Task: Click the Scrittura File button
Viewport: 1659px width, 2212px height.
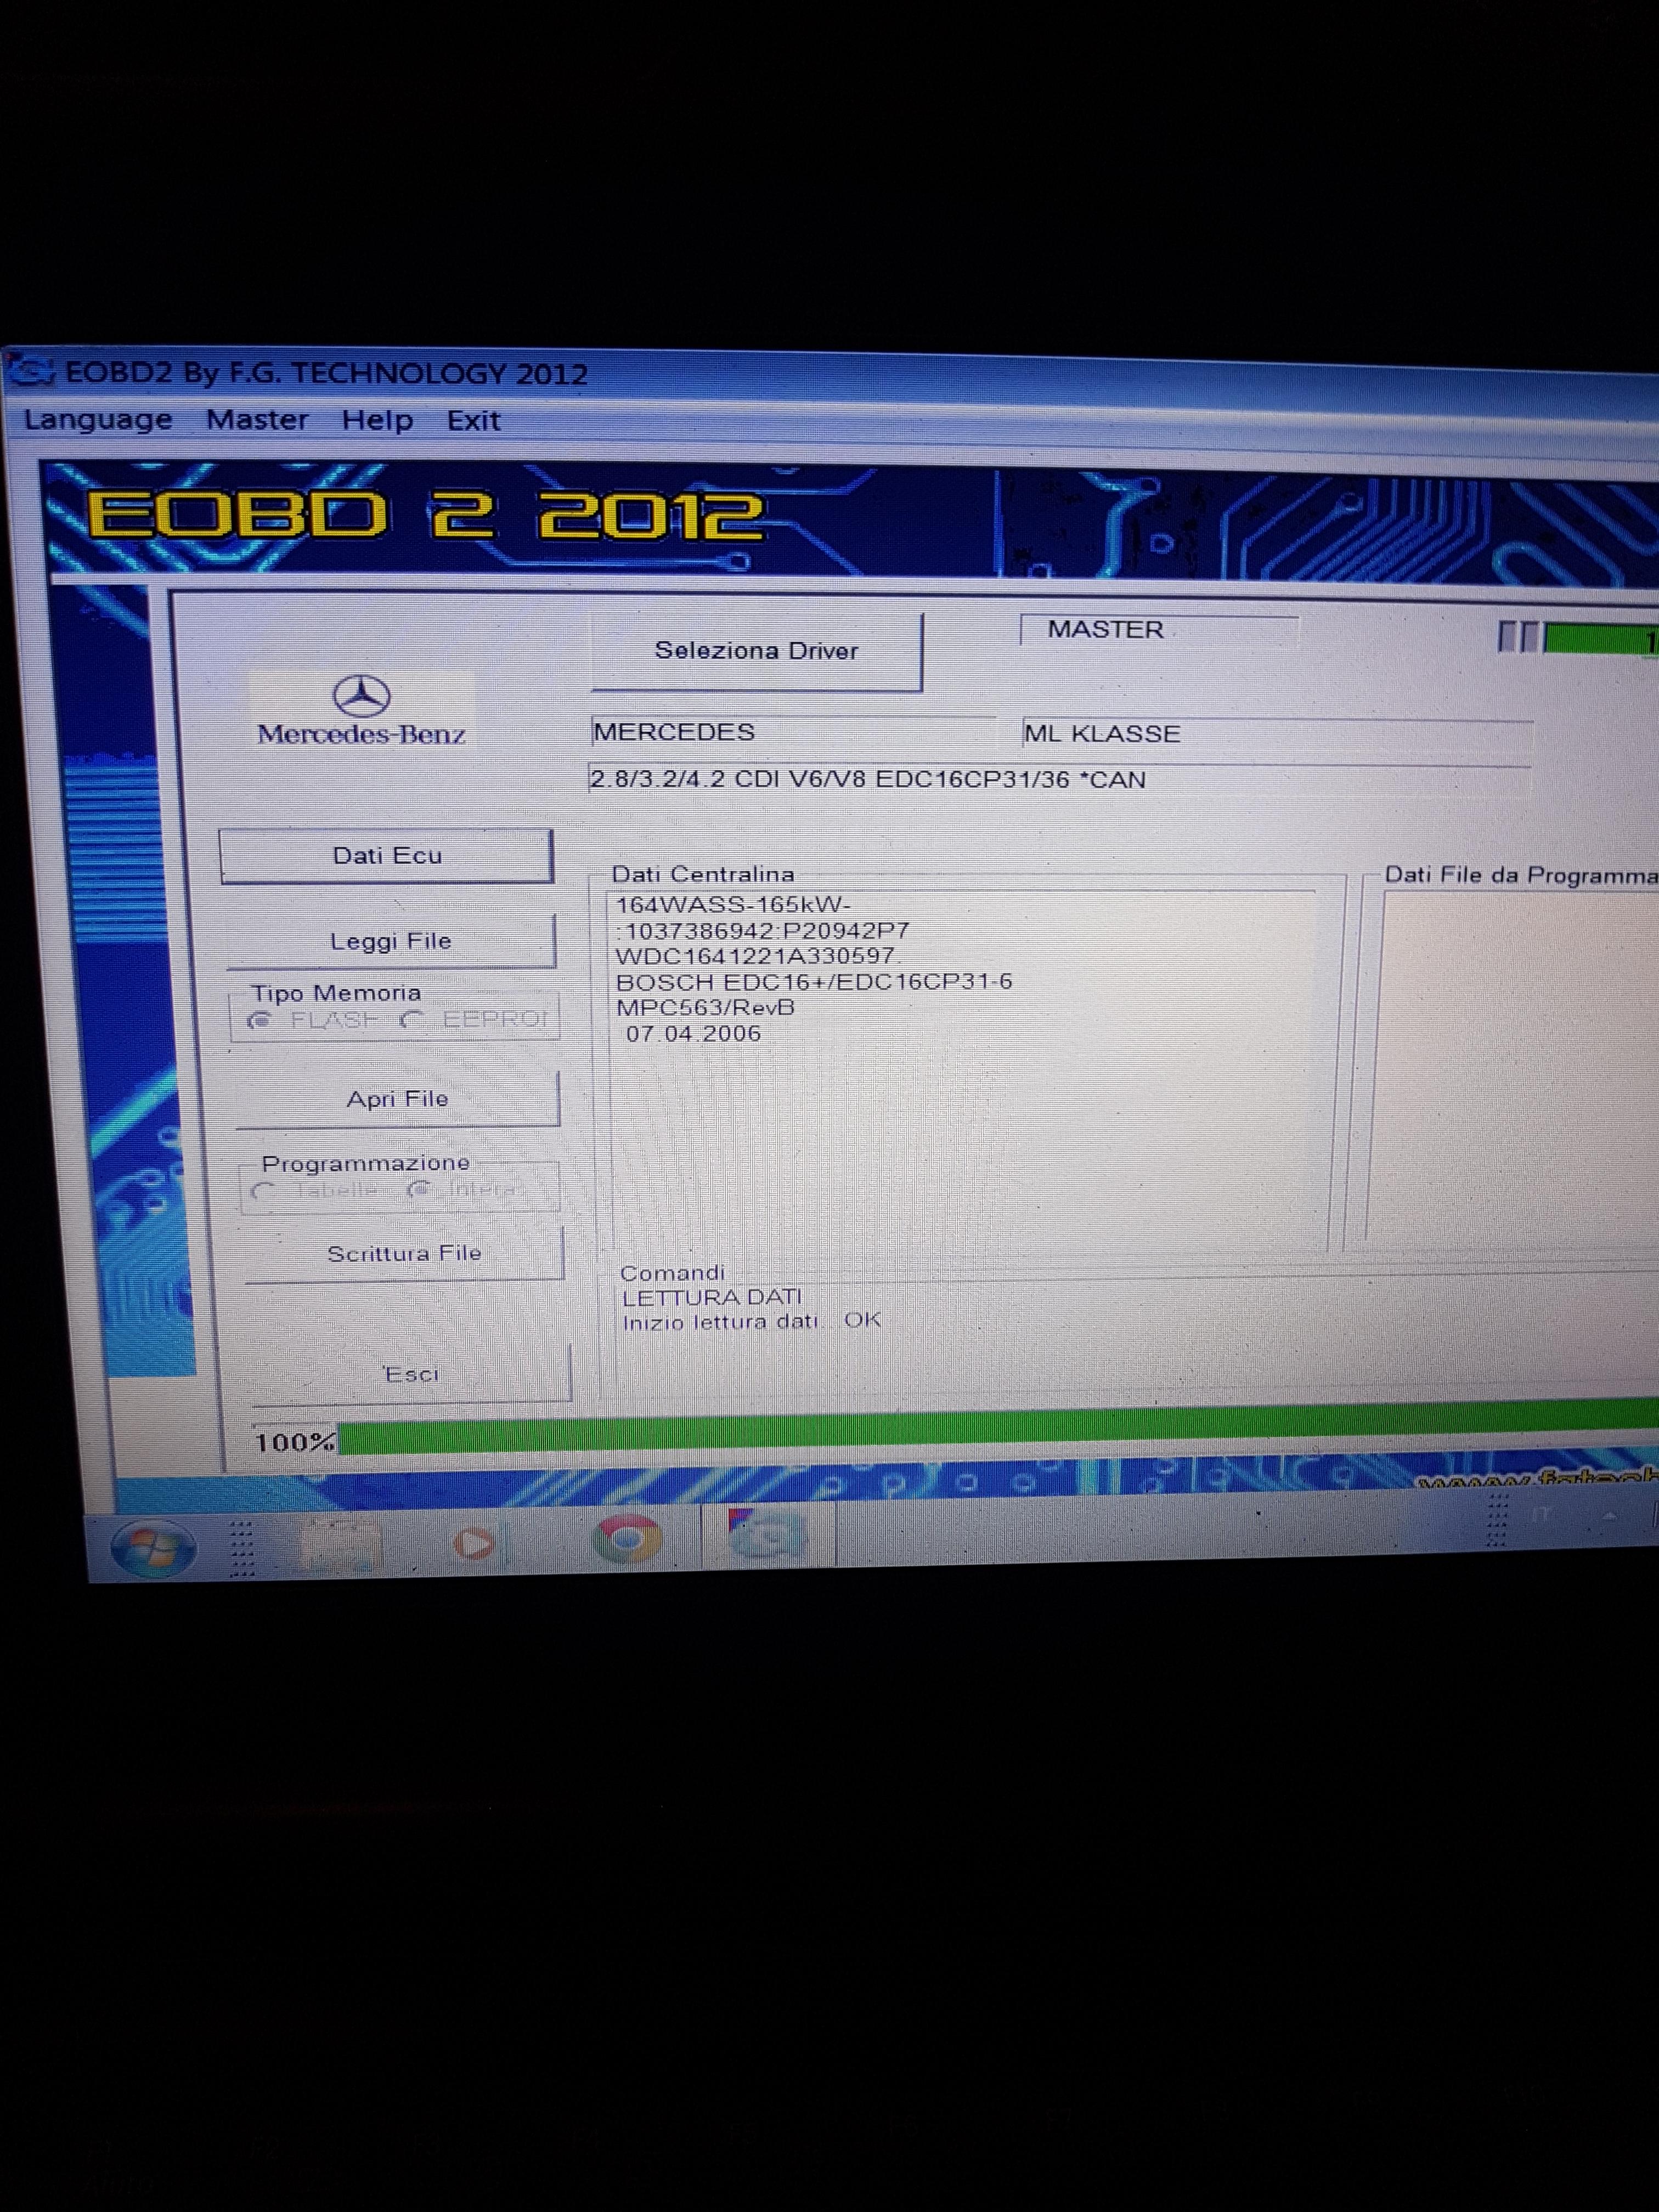Action: pyautogui.click(x=404, y=1254)
